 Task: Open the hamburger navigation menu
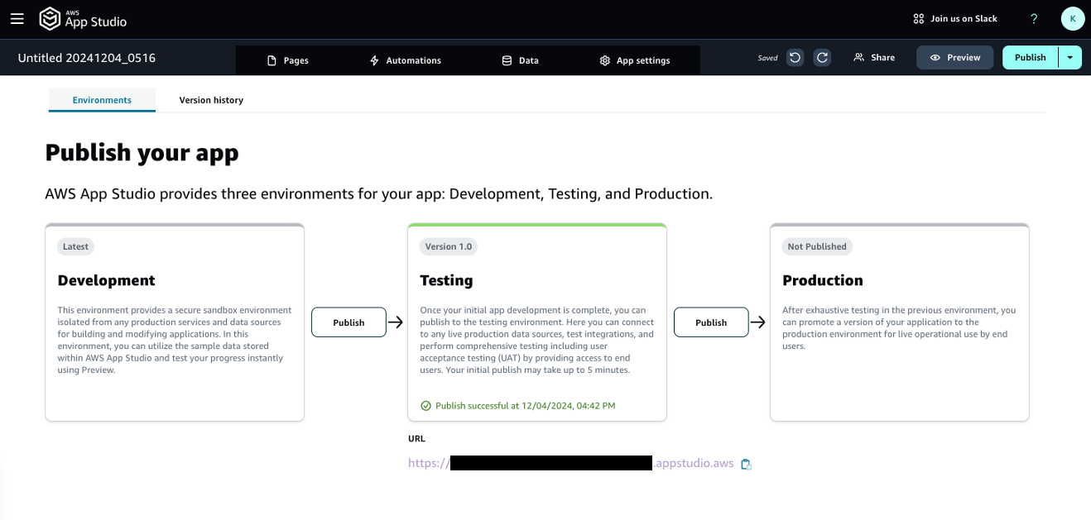[17, 18]
